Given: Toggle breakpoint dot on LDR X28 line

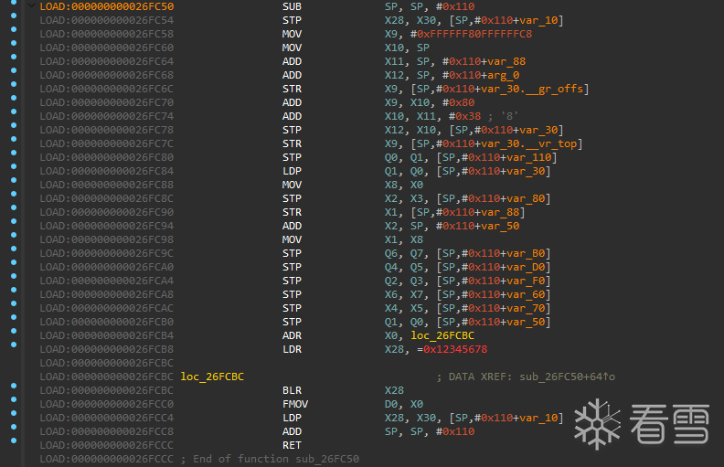Looking at the screenshot, I should tap(14, 345).
